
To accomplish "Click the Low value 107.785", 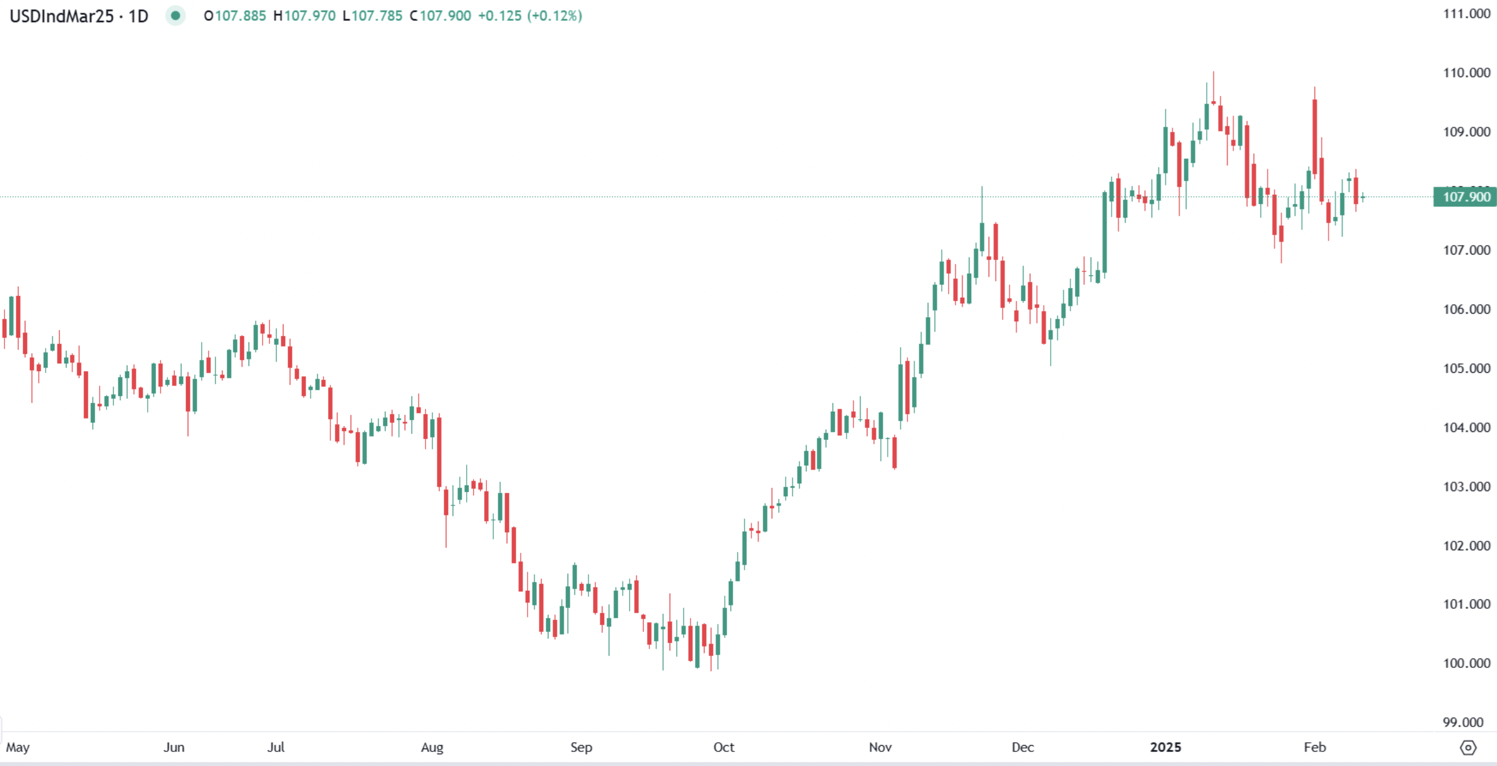I will (x=377, y=16).
